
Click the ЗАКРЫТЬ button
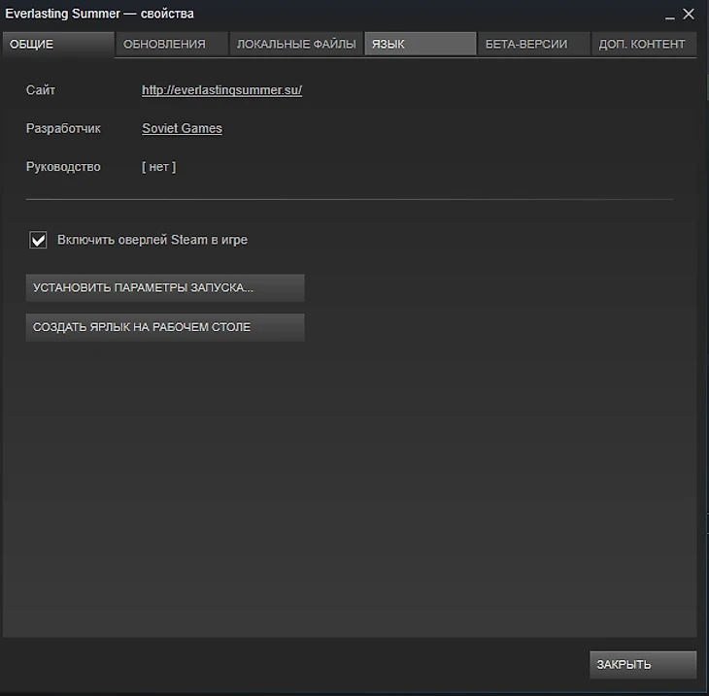click(x=643, y=665)
